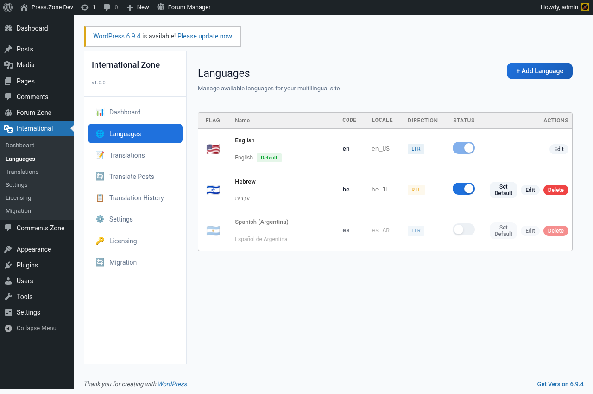Image resolution: width=593 pixels, height=394 pixels.
Task: Click the International translate icon
Action: [x=8, y=128]
